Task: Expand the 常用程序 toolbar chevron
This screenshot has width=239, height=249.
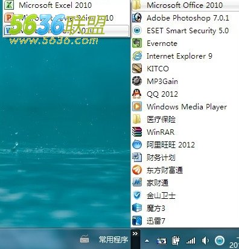Action: coord(135,234)
